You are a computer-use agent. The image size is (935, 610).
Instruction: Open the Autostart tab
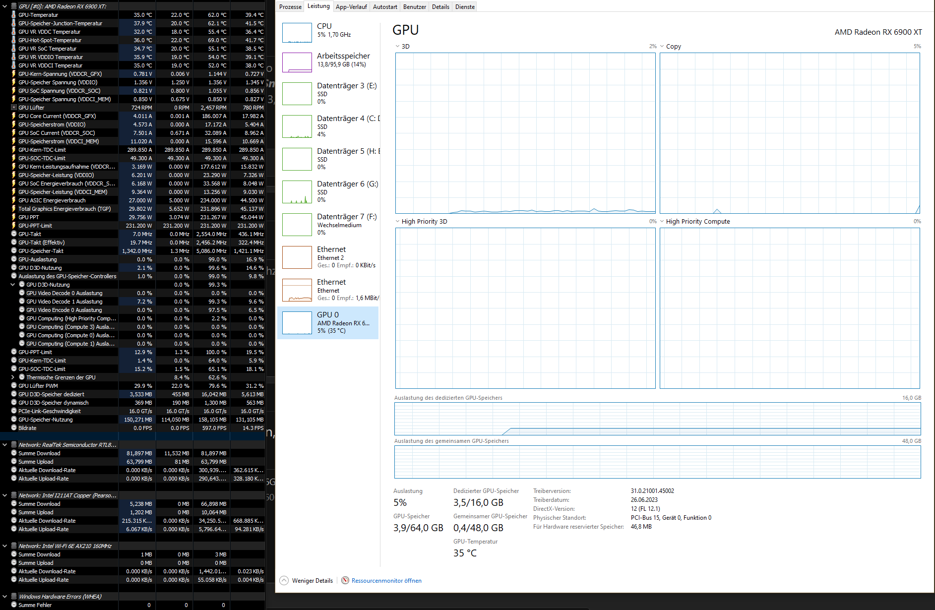click(x=385, y=7)
